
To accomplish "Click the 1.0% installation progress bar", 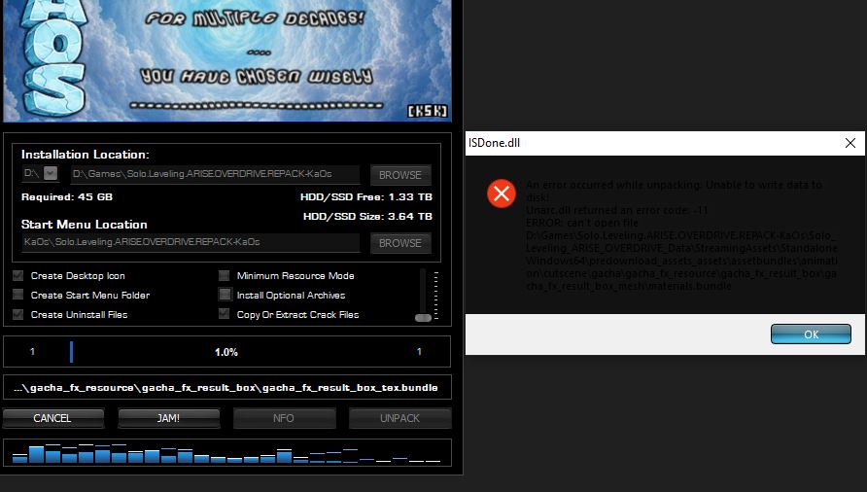I will point(227,351).
